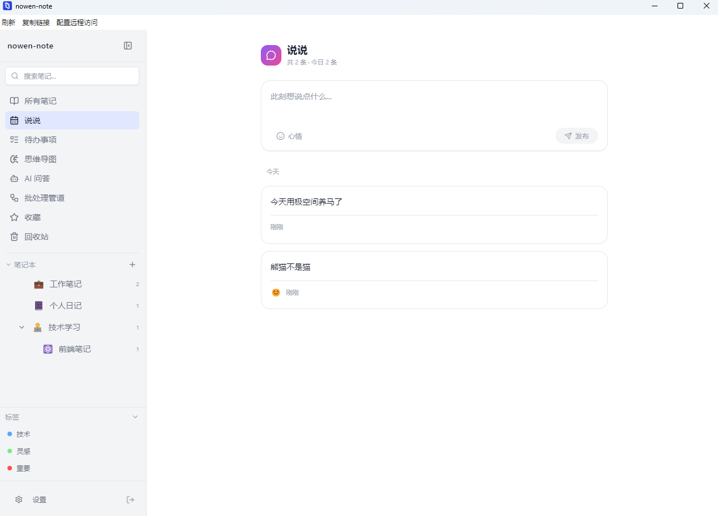Click the magnifier icon in search box
Image resolution: width=718 pixels, height=516 pixels.
pyautogui.click(x=15, y=76)
